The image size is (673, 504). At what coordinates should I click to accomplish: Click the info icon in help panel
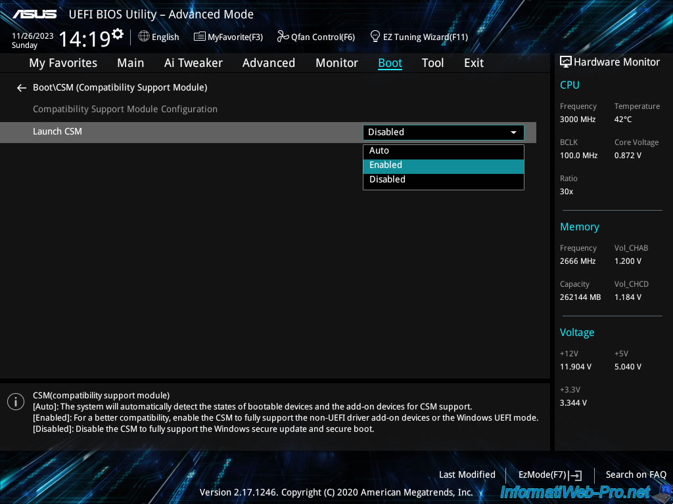(16, 402)
